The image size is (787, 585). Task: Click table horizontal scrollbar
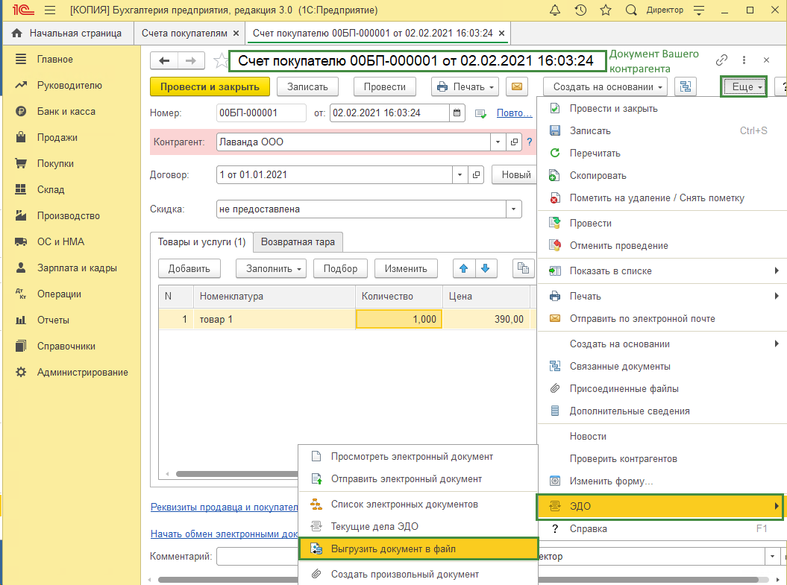236,474
